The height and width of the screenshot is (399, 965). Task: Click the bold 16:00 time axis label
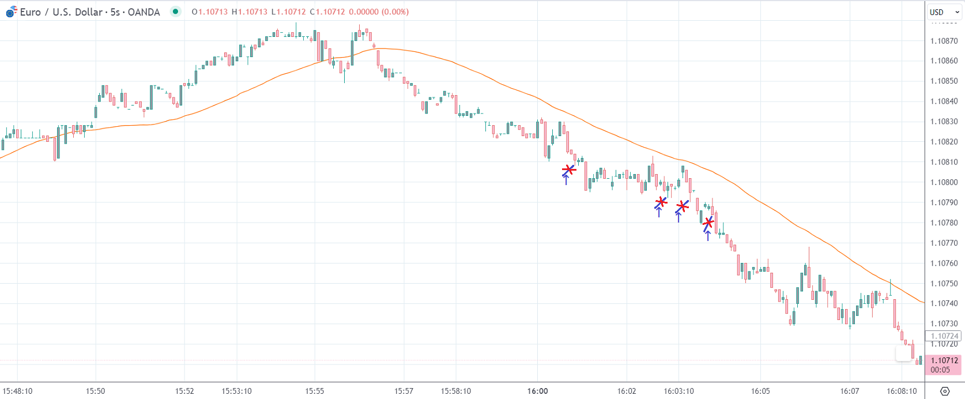click(538, 391)
